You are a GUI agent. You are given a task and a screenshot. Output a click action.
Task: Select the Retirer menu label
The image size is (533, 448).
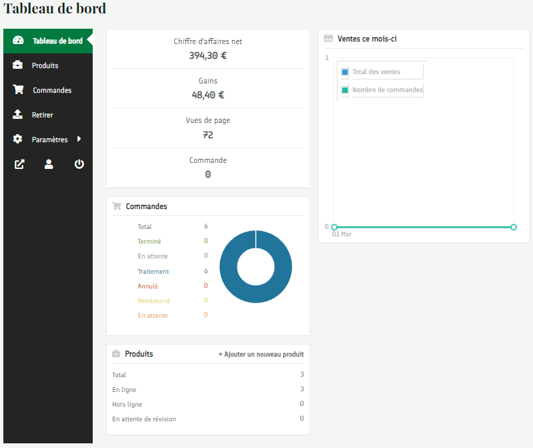tap(42, 115)
